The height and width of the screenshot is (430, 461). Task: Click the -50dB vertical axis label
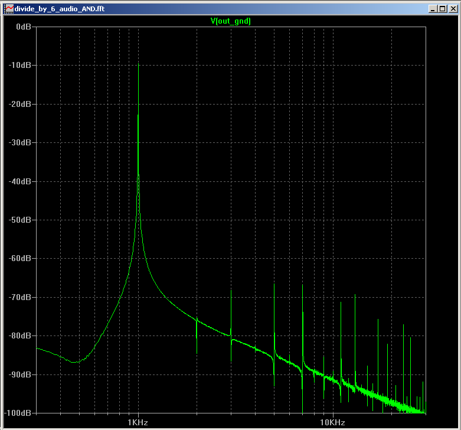pyautogui.click(x=21, y=220)
